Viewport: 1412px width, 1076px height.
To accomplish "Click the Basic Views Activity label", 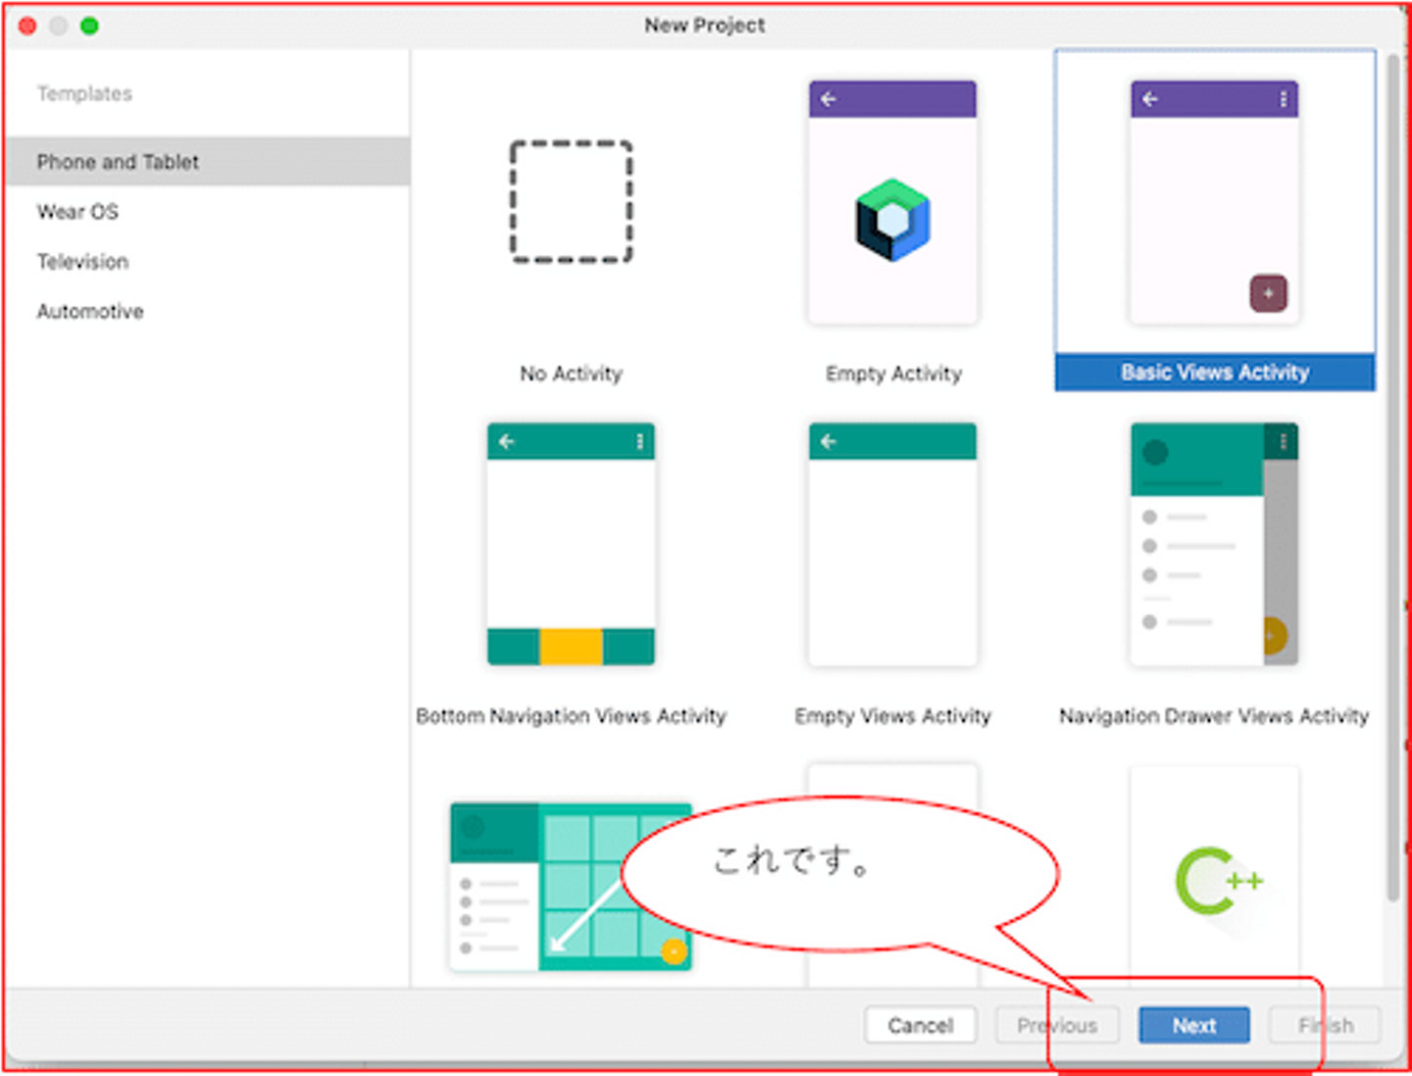I will click(x=1215, y=373).
